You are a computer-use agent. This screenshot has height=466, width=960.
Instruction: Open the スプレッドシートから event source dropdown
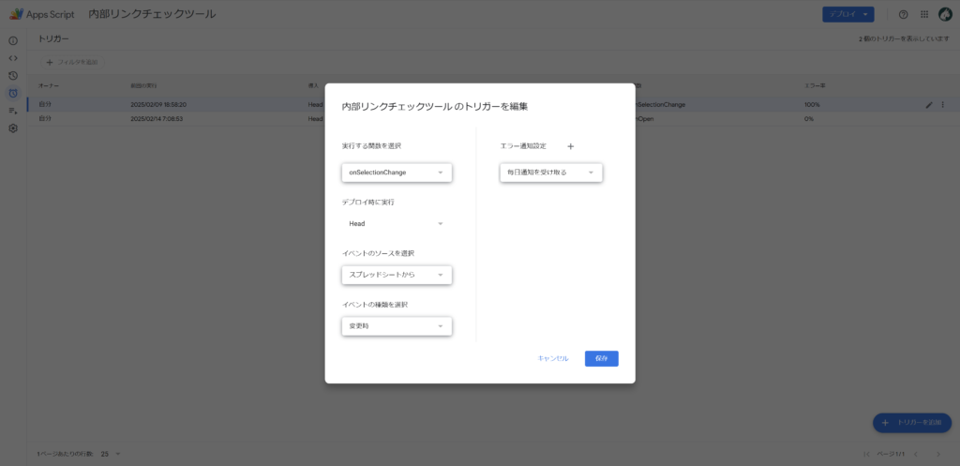tap(397, 275)
